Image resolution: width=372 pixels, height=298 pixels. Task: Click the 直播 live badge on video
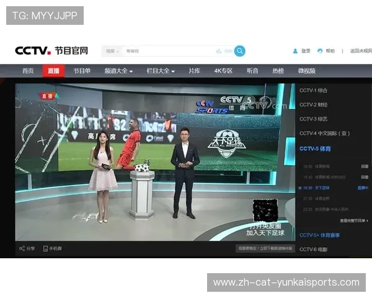pos(48,96)
